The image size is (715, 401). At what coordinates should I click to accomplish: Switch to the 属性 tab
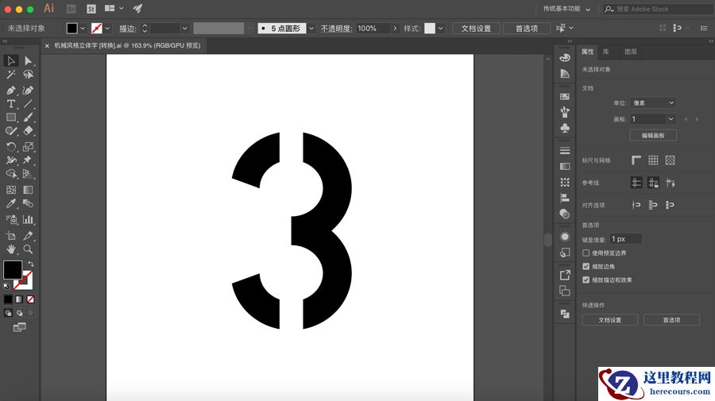587,52
